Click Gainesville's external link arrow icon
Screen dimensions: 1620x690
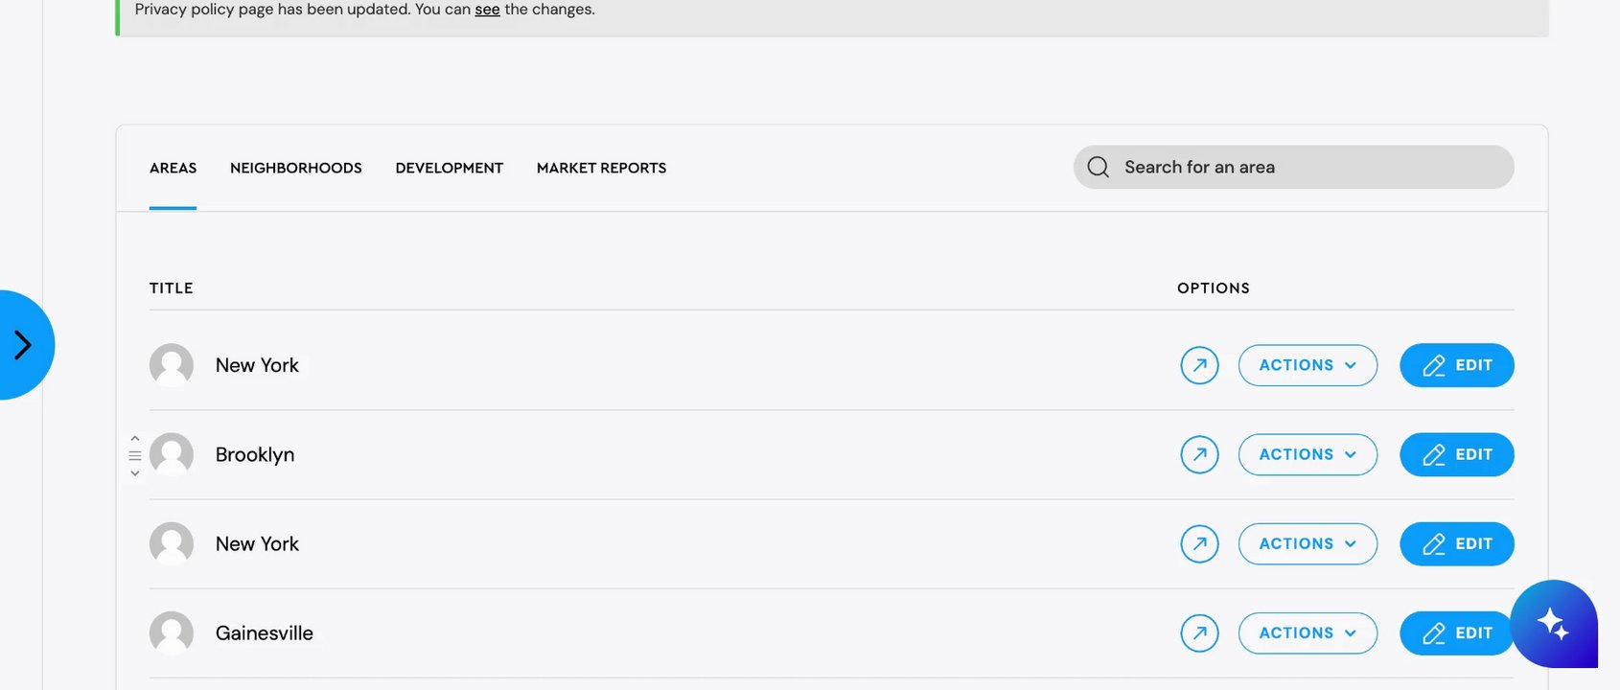(1199, 632)
